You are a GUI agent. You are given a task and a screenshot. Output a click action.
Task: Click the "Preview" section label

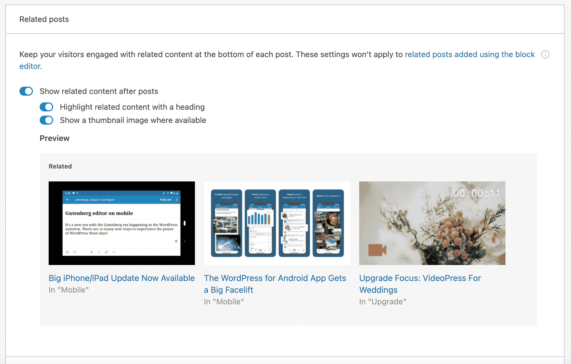[55, 138]
